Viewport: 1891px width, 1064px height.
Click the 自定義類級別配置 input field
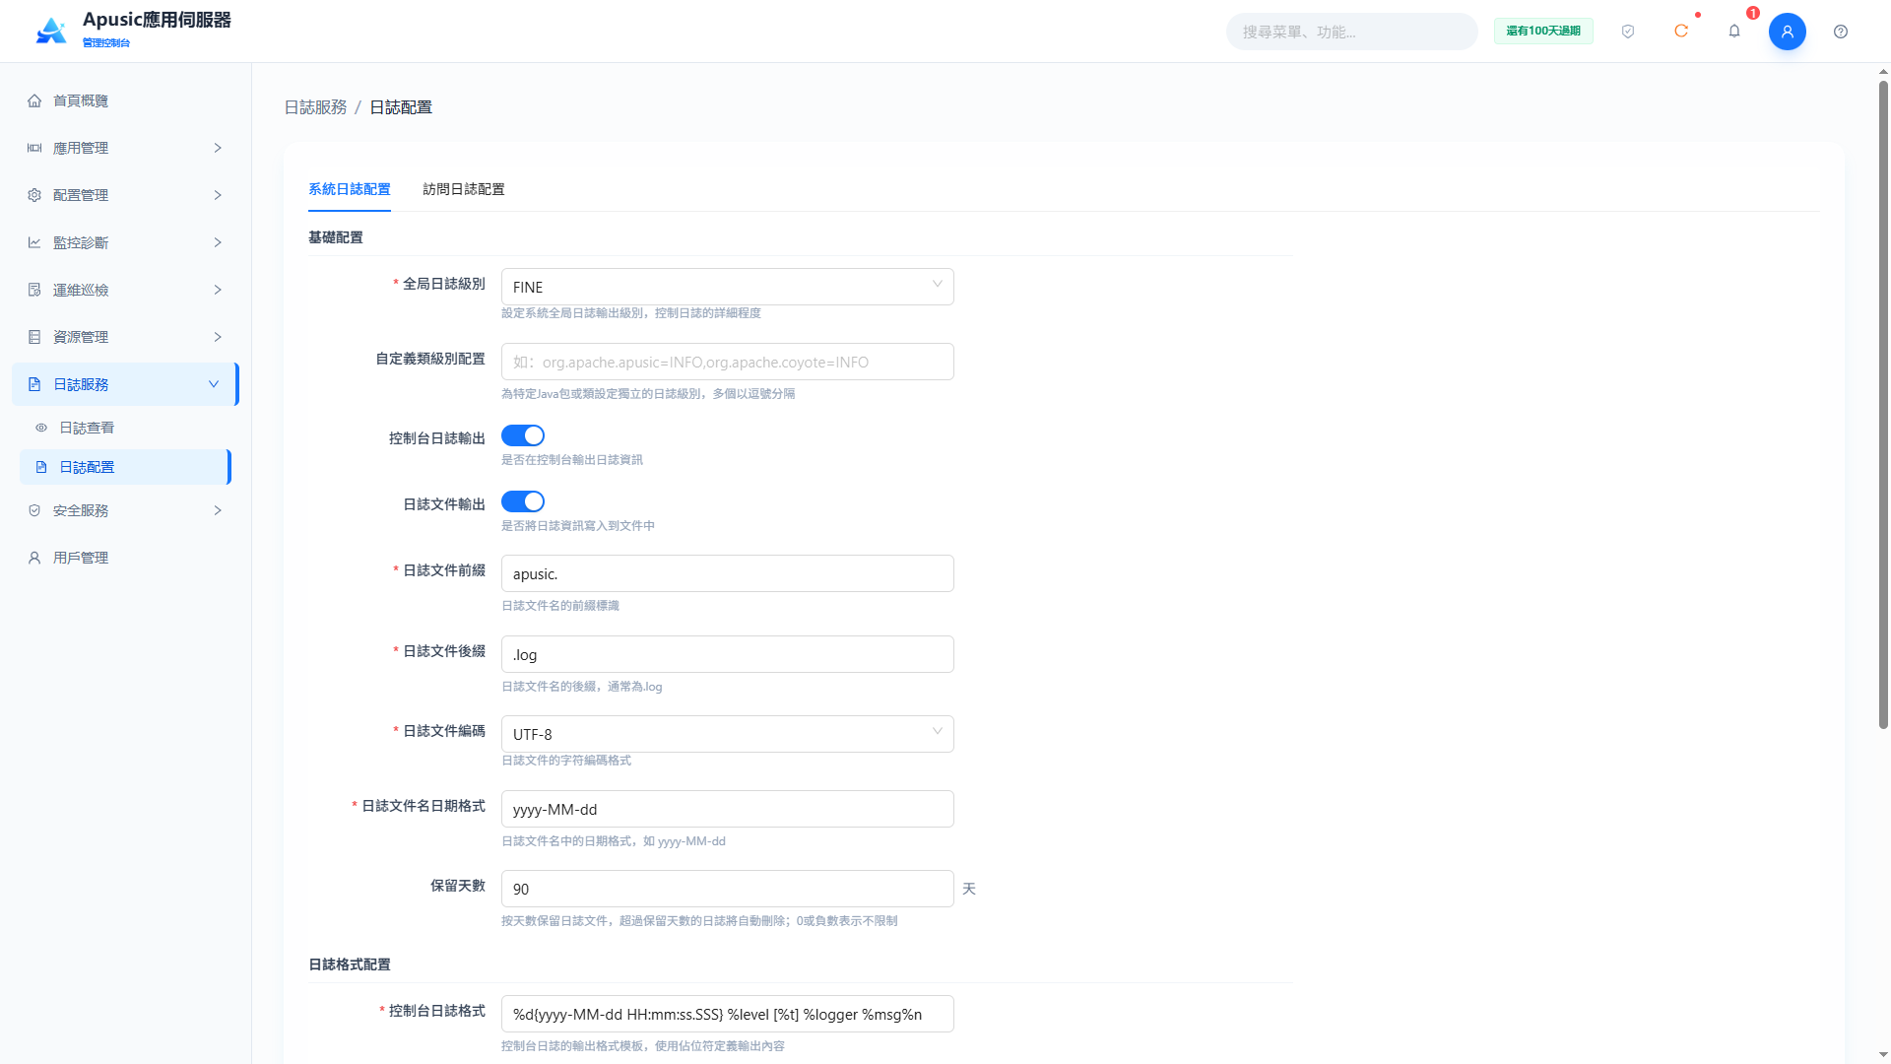pos(728,362)
